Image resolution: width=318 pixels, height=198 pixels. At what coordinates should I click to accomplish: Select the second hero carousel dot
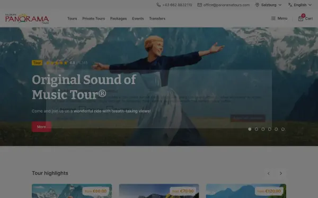(x=257, y=129)
